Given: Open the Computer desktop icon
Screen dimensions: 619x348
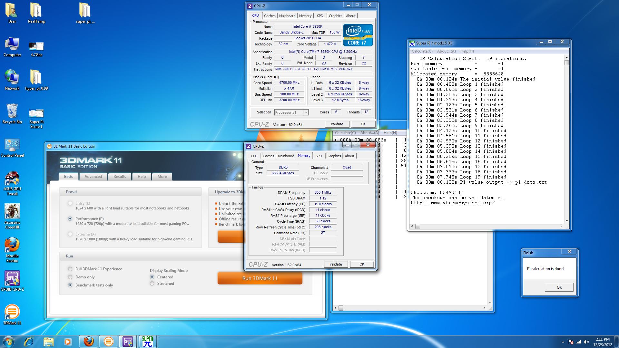Looking at the screenshot, I should pos(12,47).
